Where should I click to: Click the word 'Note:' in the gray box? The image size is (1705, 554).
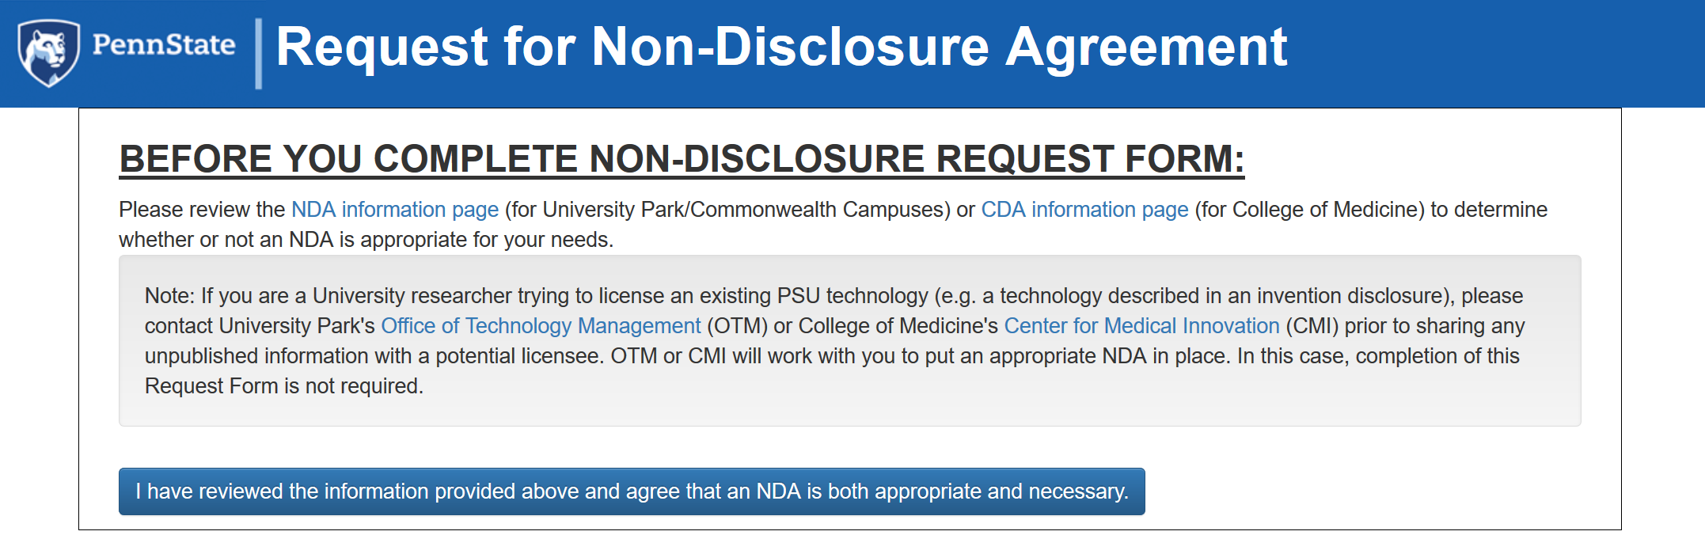click(169, 296)
